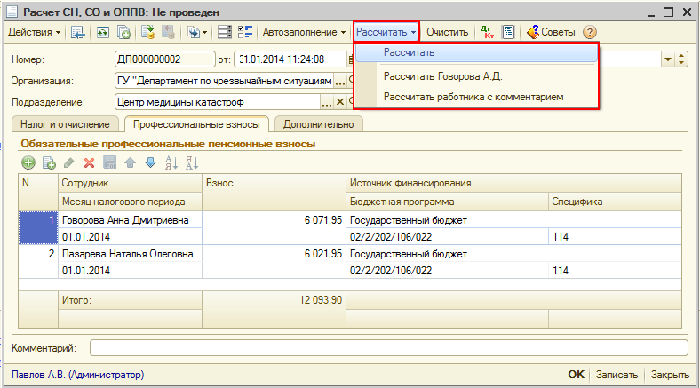This screenshot has height=388, width=700.
Task: Click the pencil Edit row icon
Action: click(69, 162)
